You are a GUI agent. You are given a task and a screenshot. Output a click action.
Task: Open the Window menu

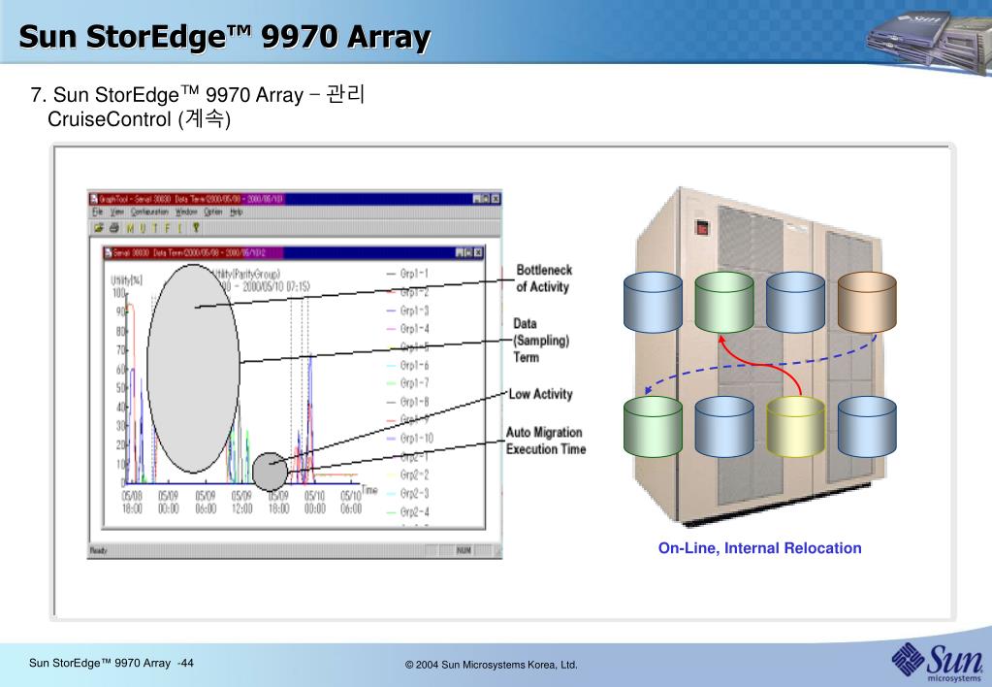point(186,213)
